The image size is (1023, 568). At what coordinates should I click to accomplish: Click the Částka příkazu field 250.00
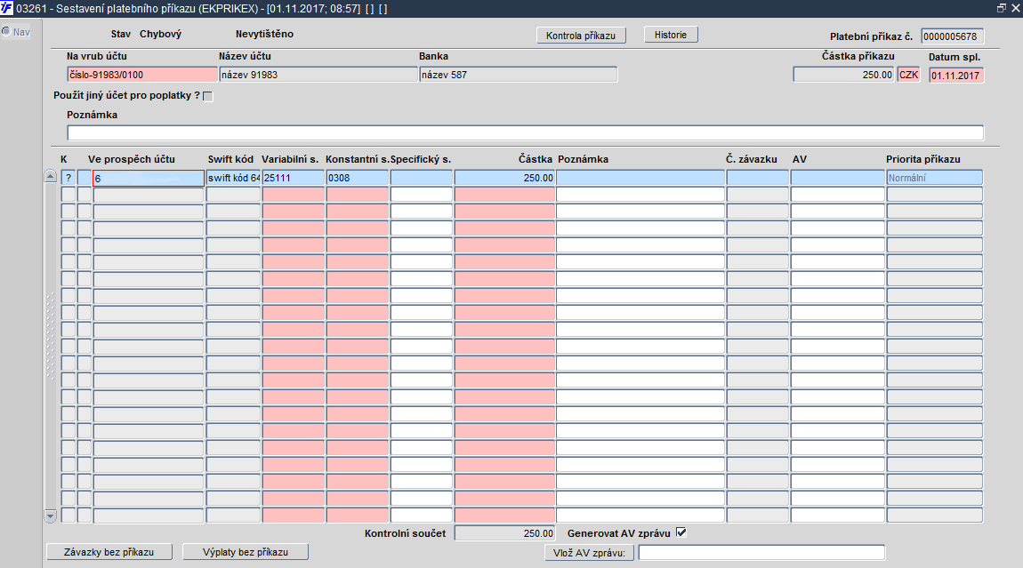(843, 75)
